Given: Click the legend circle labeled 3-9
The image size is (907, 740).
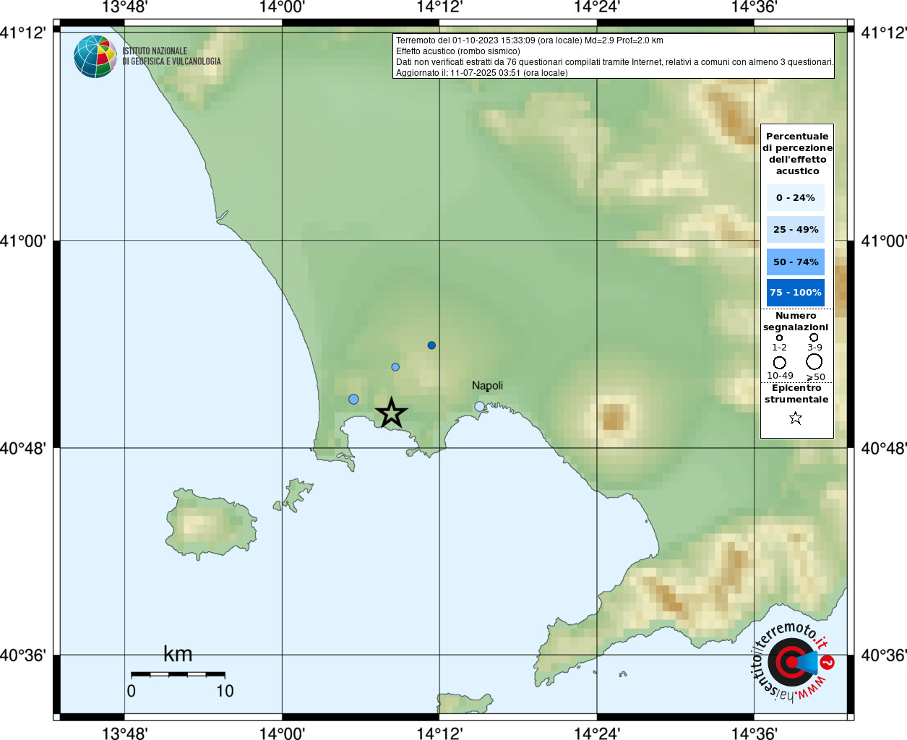Looking at the screenshot, I should pos(814,337).
